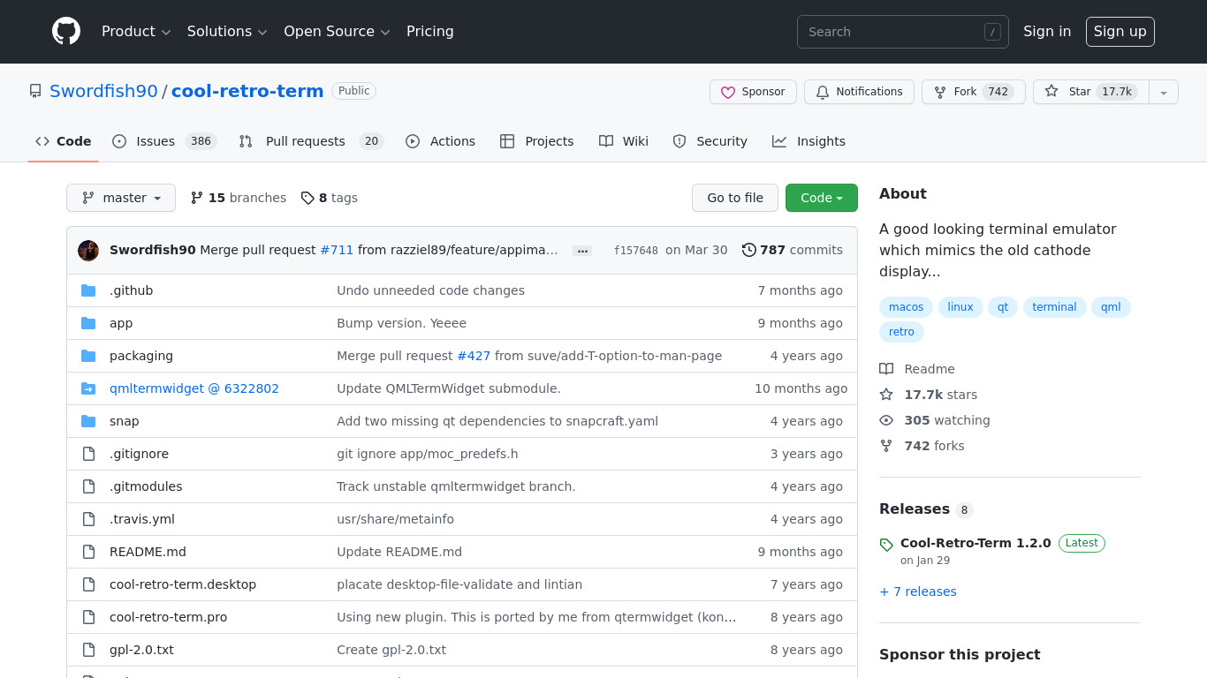Open pull request #711 link
The image size is (1207, 678).
tap(337, 251)
